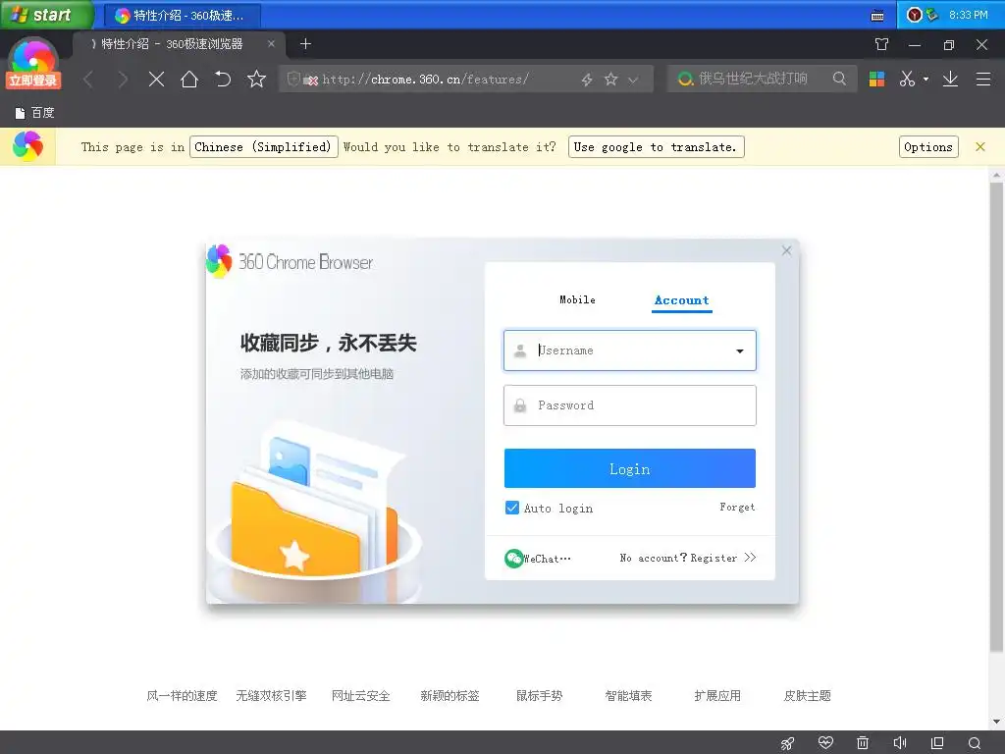Click the window split status bar icon
Image resolution: width=1005 pixels, height=754 pixels.
pos(937,742)
